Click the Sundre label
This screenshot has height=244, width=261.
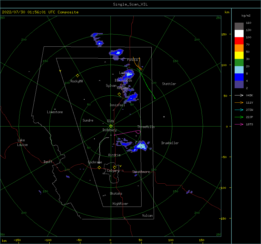click(88, 120)
